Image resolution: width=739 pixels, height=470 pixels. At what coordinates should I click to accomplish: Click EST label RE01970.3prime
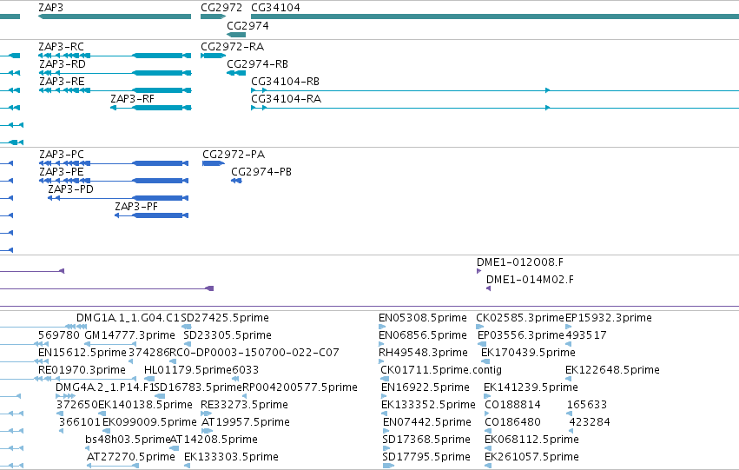[82, 370]
